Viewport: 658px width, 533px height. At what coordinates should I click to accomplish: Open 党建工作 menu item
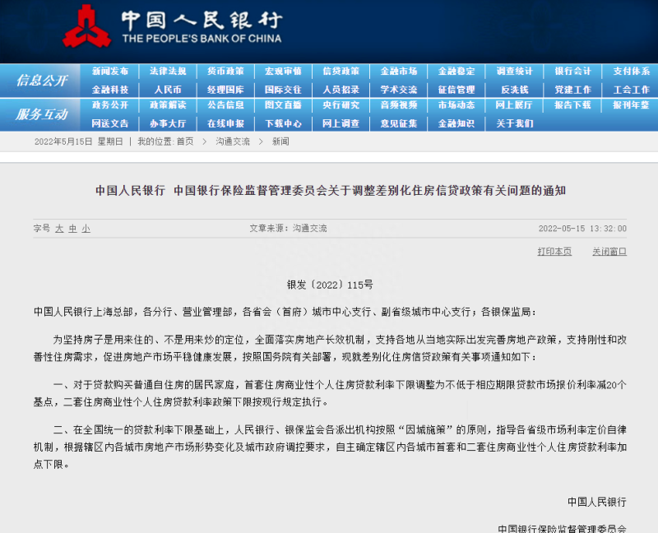coord(572,90)
